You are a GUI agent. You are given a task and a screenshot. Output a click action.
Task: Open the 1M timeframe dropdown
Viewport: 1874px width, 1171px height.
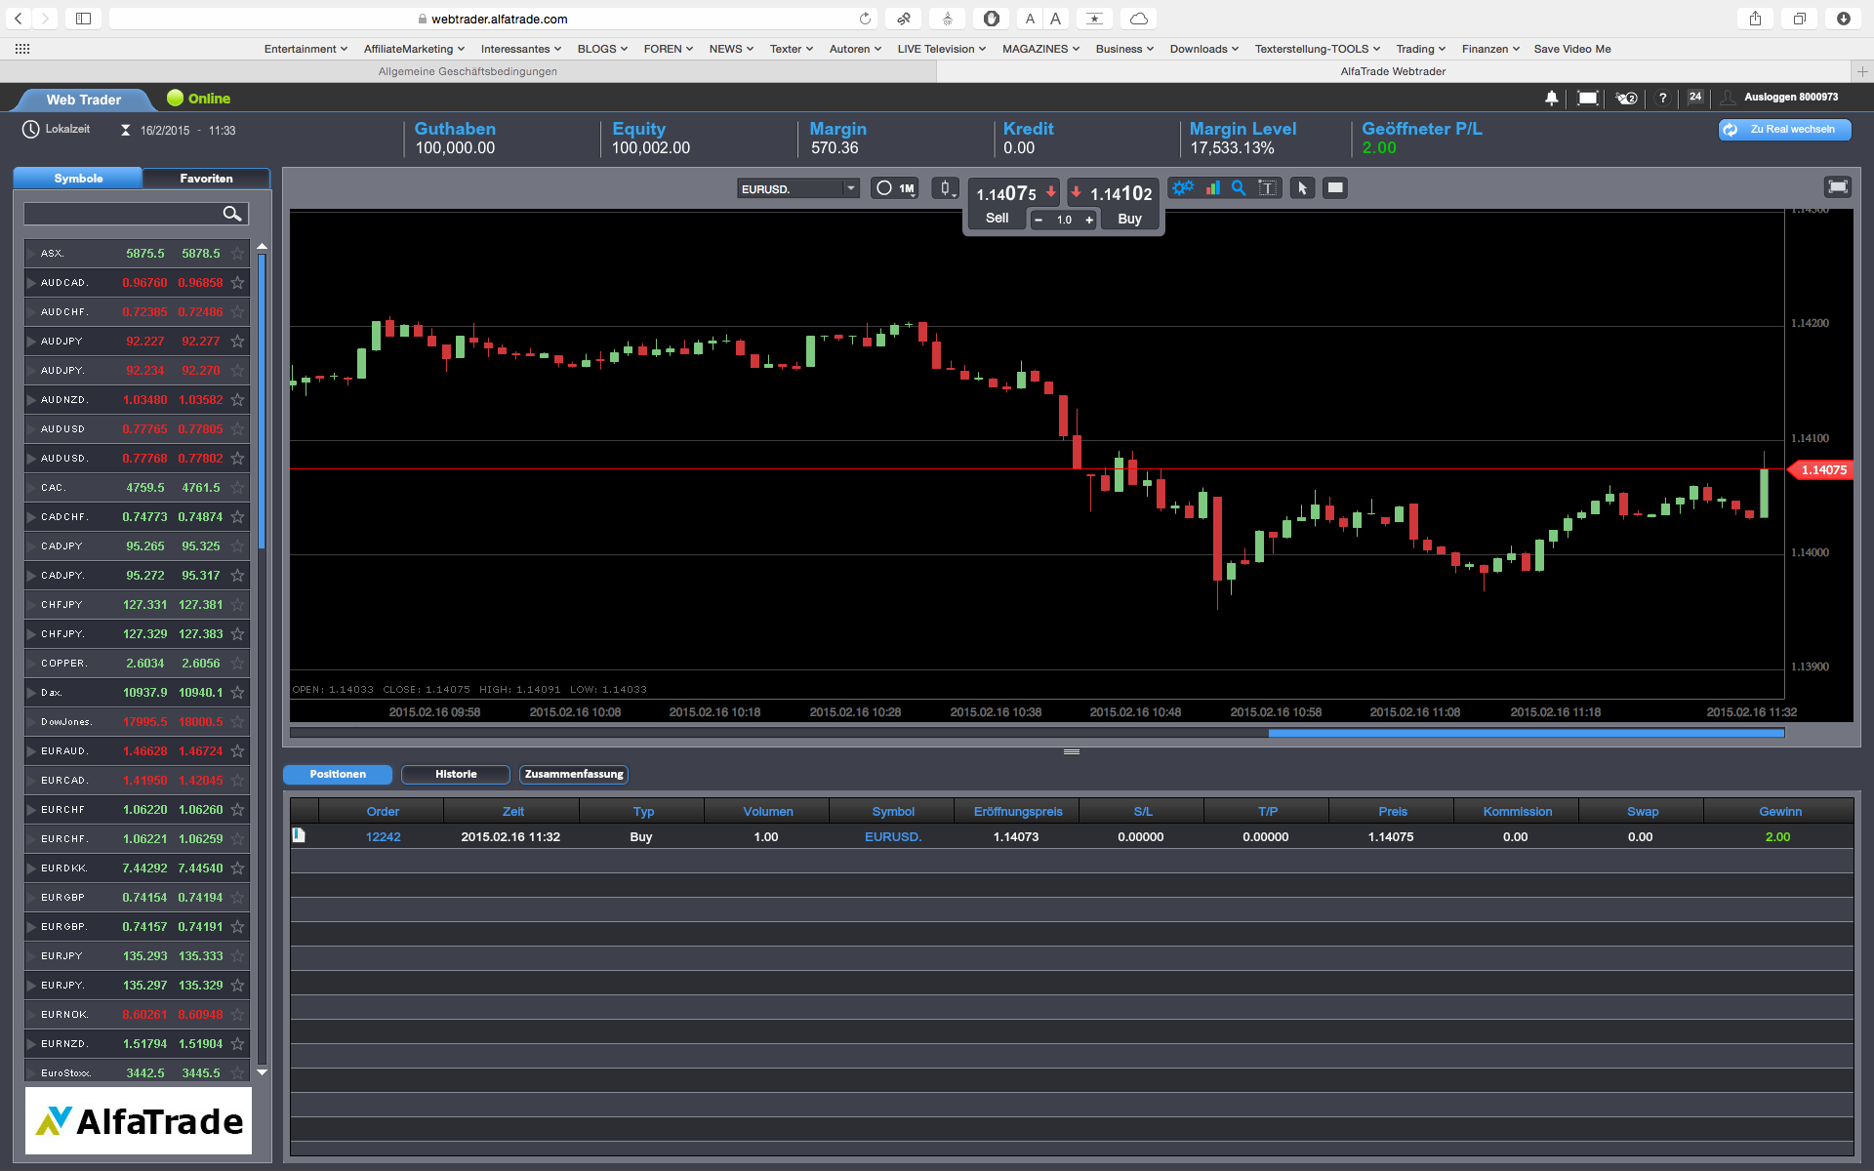pos(895,188)
